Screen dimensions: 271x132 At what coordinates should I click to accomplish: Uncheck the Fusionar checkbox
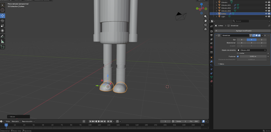tap(238, 56)
